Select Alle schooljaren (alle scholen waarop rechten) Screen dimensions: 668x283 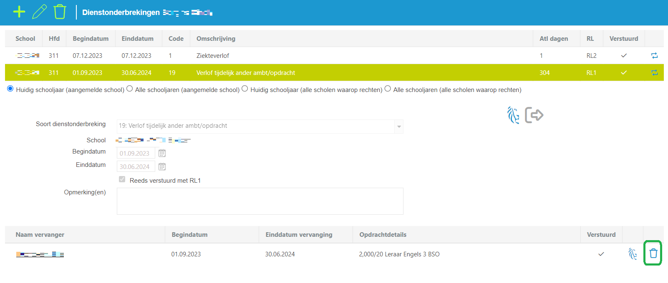click(388, 89)
